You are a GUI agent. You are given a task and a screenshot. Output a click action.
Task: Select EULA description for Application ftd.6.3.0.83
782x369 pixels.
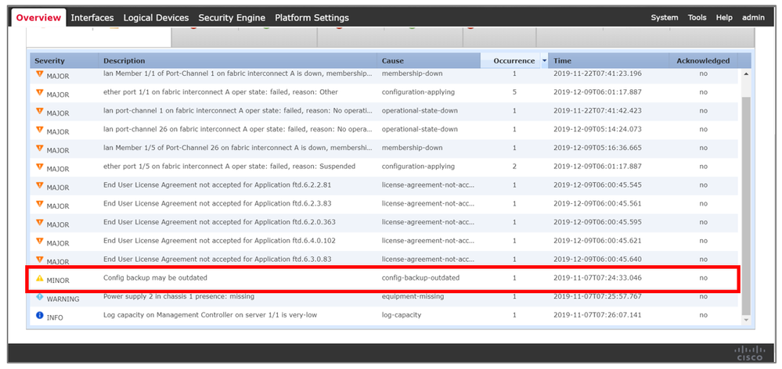[217, 260]
